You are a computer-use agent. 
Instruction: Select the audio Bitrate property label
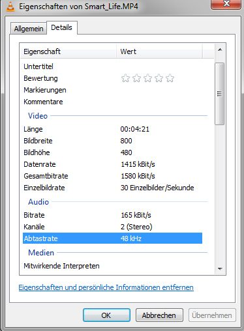[34, 215]
